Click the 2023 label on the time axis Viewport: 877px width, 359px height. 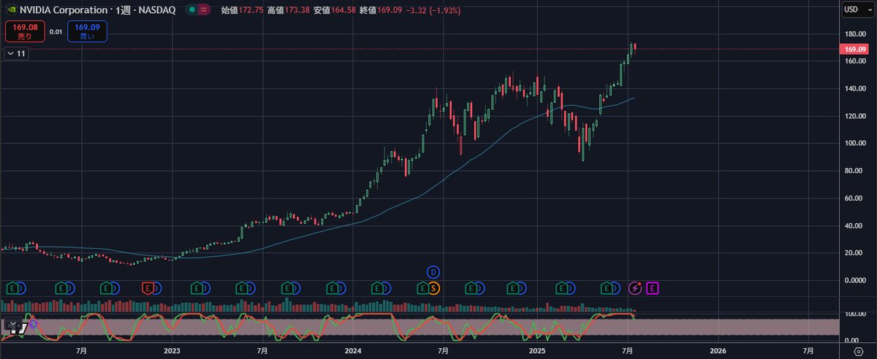pyautogui.click(x=172, y=352)
